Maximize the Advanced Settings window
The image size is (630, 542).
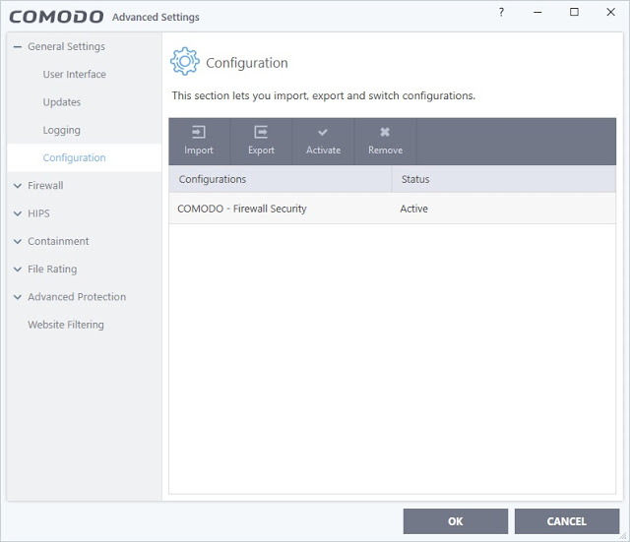[x=574, y=12]
